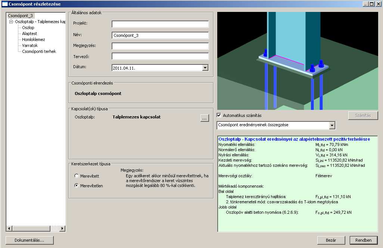Minimize the Csomópont részletezése window
This screenshot has width=383, height=248.
pos(366,4)
